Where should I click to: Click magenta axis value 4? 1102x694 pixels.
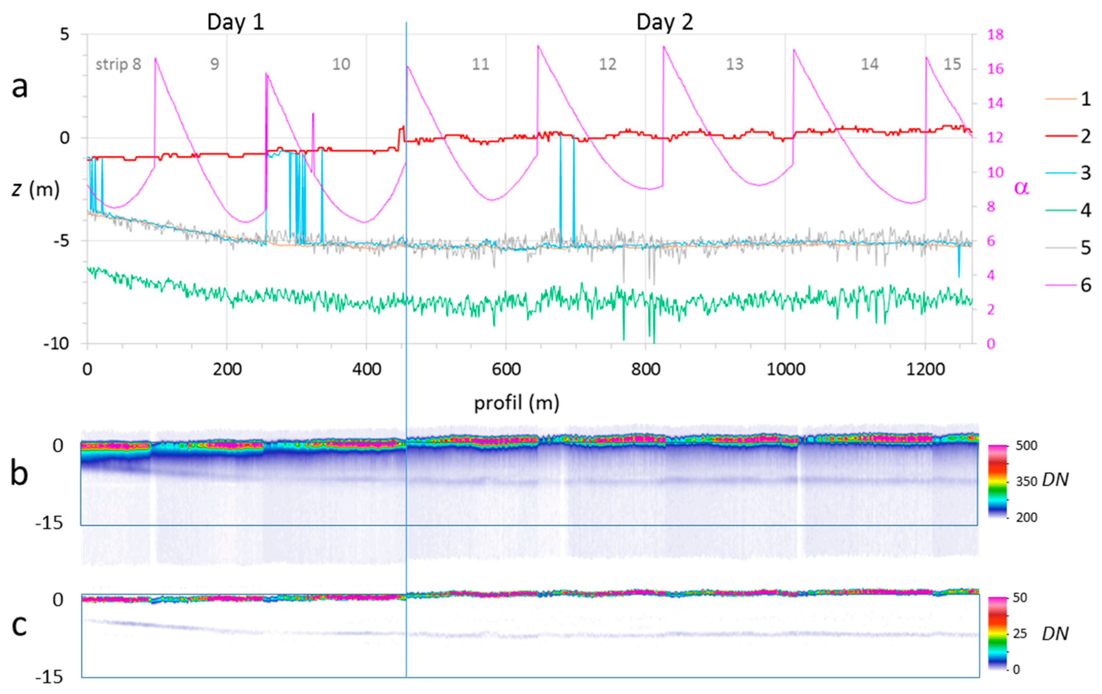991,275
